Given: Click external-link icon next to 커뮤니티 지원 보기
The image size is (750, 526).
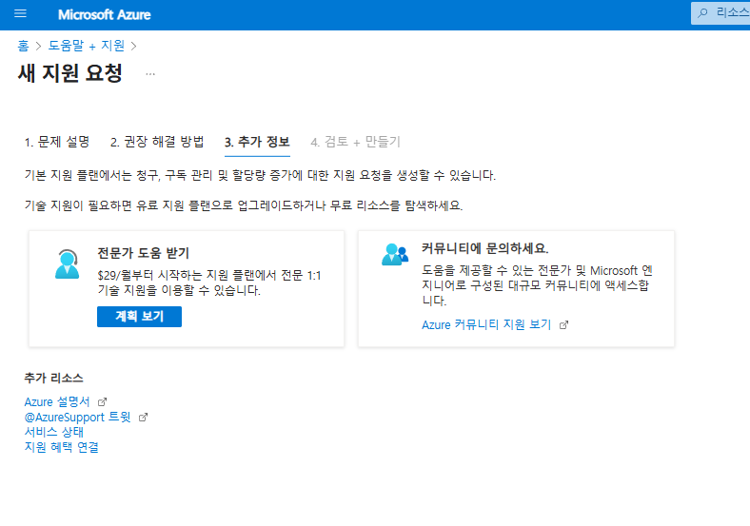Looking at the screenshot, I should coord(564,325).
